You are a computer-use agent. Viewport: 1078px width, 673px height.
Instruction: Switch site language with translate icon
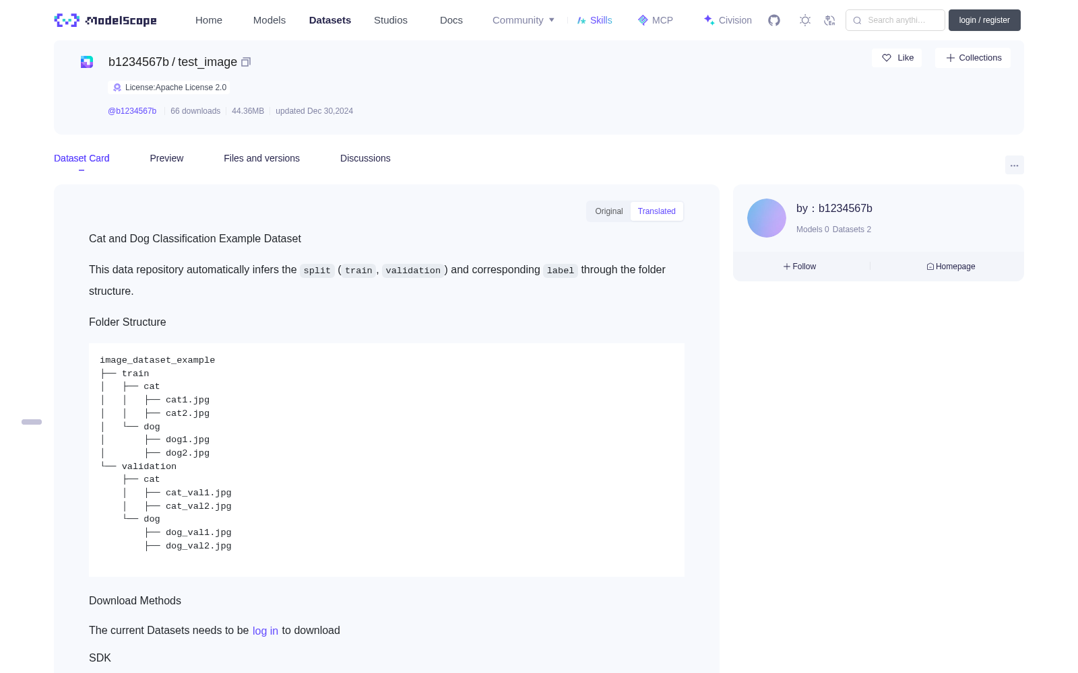click(x=829, y=20)
